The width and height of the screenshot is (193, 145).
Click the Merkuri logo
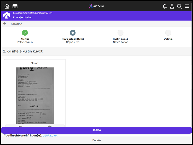click(96, 6)
